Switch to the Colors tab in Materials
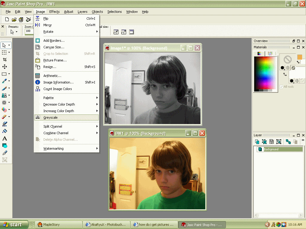The image size is (306, 229). 259,54
